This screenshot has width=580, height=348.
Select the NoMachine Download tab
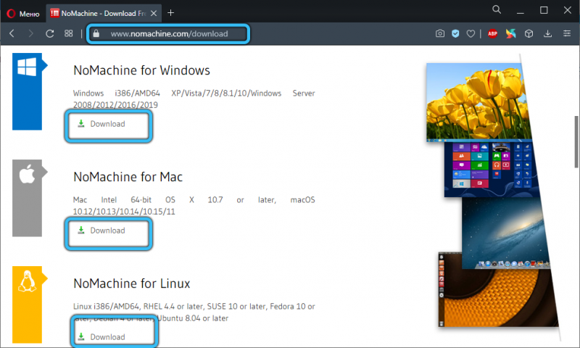point(104,13)
